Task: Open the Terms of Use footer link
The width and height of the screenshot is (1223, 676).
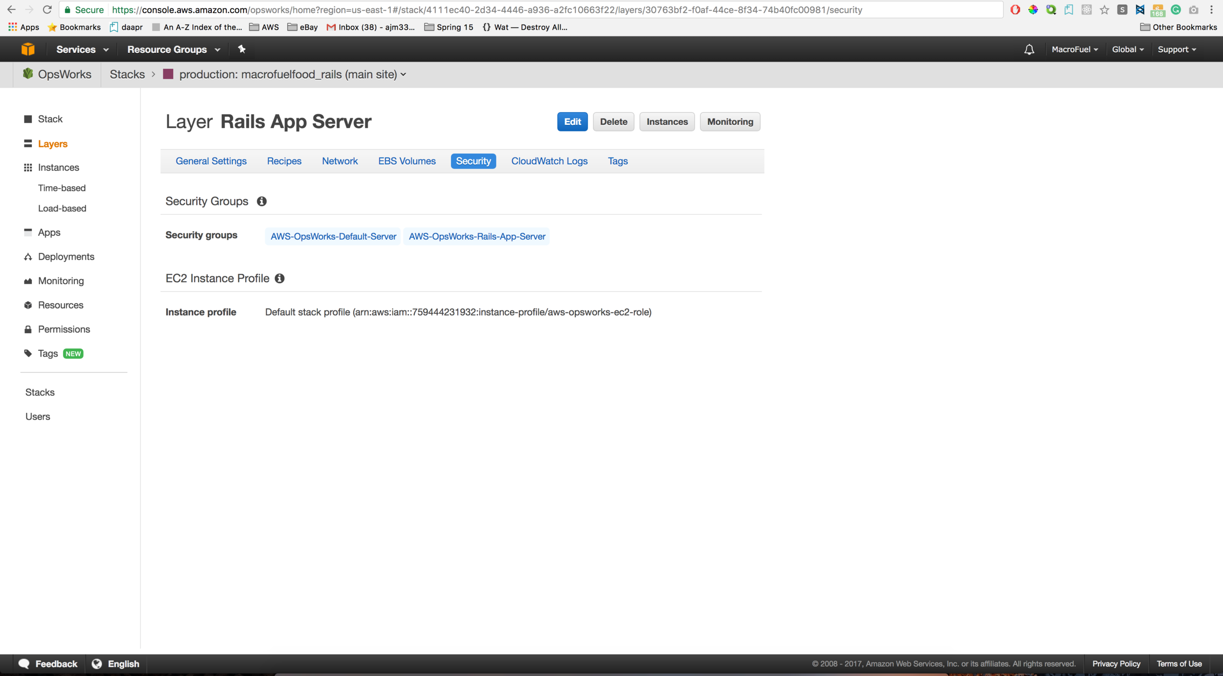Action: point(1178,664)
